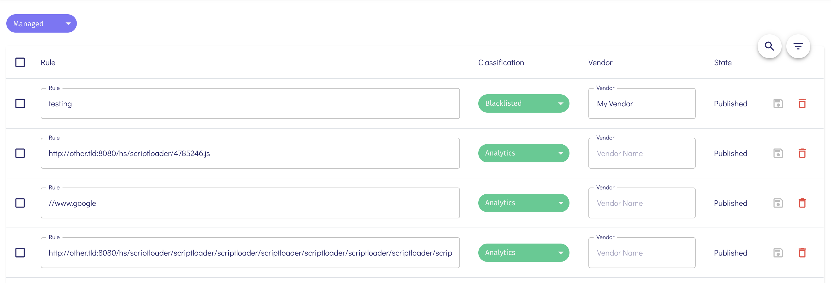Open the "Managed" dropdown
The image size is (831, 283).
point(41,23)
